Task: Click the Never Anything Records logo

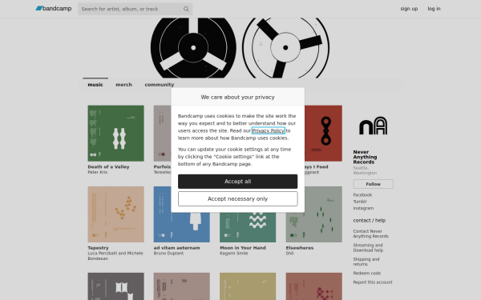Action: pyautogui.click(x=373, y=126)
